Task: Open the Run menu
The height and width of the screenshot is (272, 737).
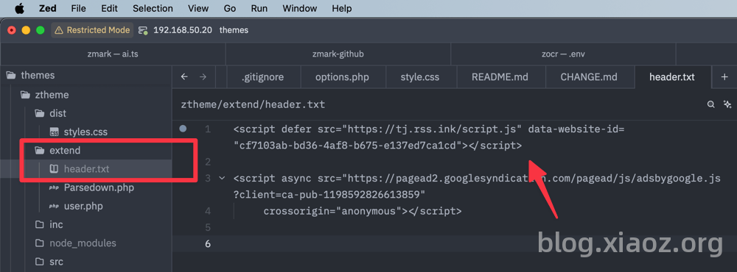Action: pyautogui.click(x=259, y=8)
